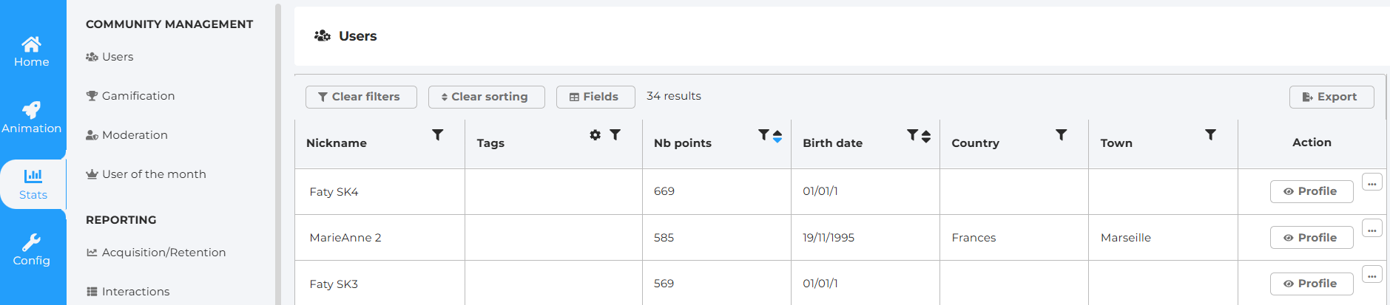Open the Animation rocket section
This screenshot has height=305, width=1390.
tap(32, 118)
